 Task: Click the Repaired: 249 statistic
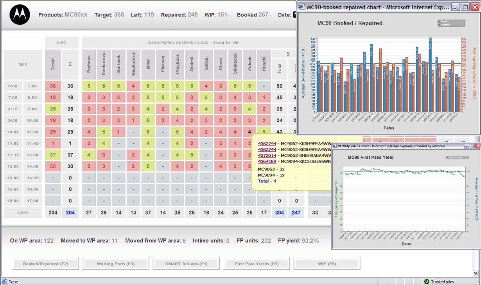(x=179, y=15)
